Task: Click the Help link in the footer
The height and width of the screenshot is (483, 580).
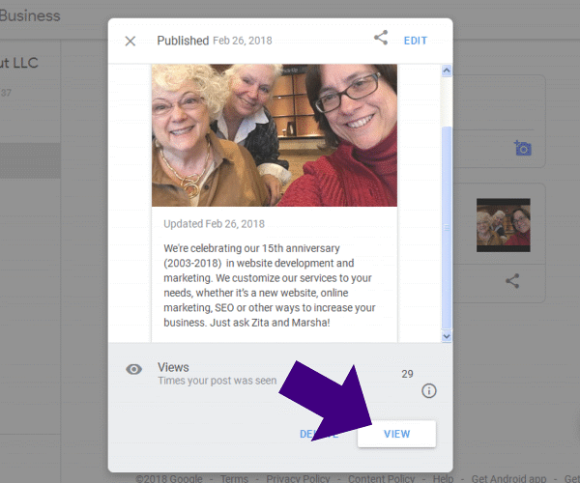Action: click(x=443, y=478)
